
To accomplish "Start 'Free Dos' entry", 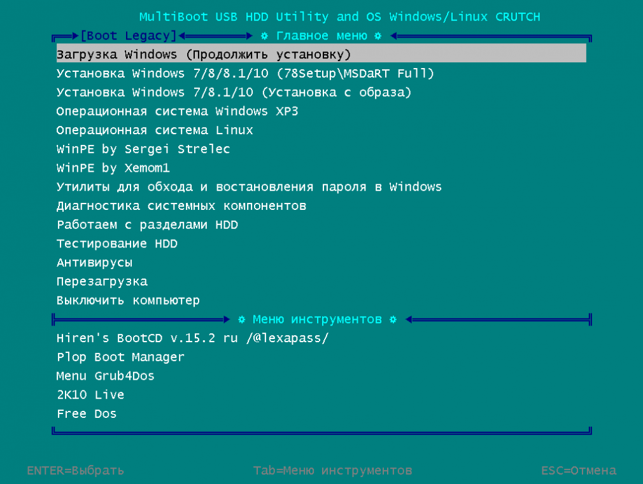I will 87,413.
